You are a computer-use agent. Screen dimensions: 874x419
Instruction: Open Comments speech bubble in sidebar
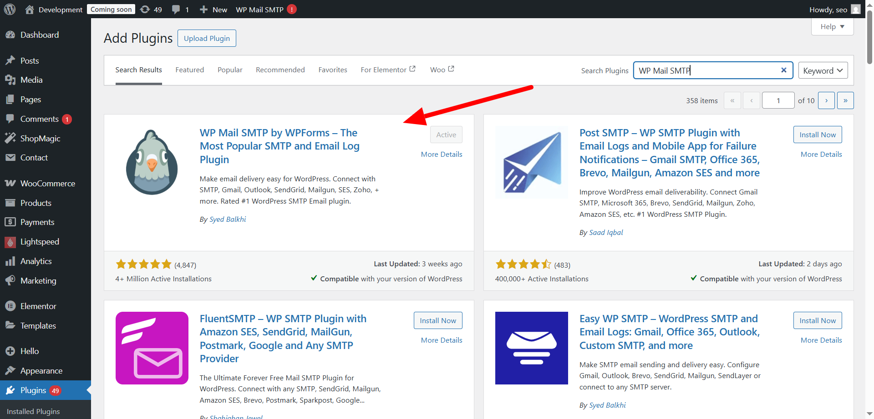pos(10,119)
